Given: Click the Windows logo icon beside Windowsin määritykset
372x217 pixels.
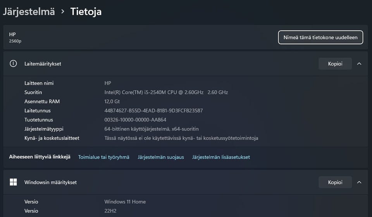Looking at the screenshot, I should pos(13,182).
